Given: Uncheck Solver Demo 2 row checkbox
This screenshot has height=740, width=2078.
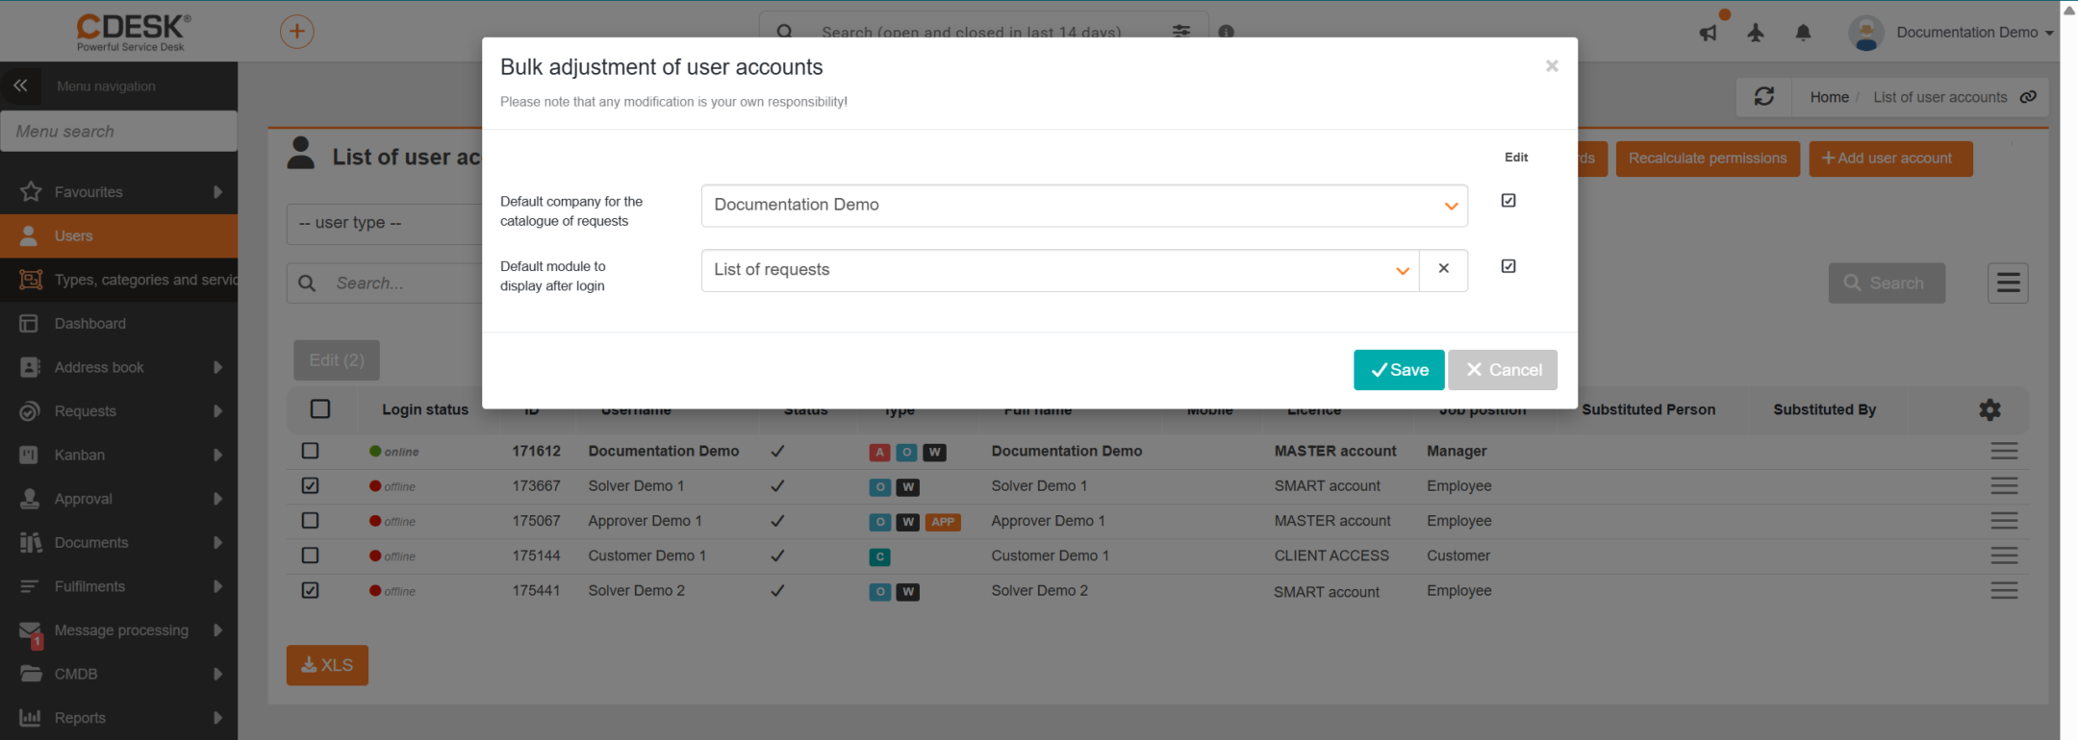Looking at the screenshot, I should click(310, 590).
